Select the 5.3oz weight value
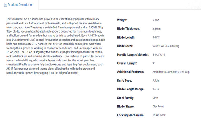 coord(156,20)
